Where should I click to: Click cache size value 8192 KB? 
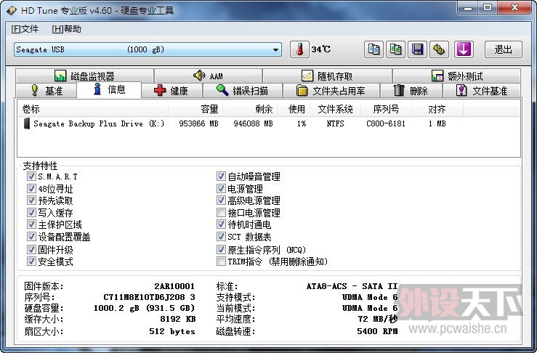[178, 319]
